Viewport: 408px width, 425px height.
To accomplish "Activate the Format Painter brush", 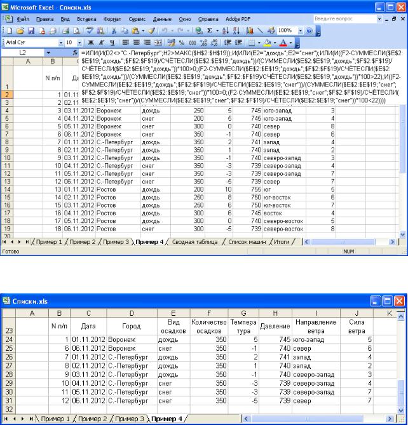I will pyautogui.click(x=152, y=30).
